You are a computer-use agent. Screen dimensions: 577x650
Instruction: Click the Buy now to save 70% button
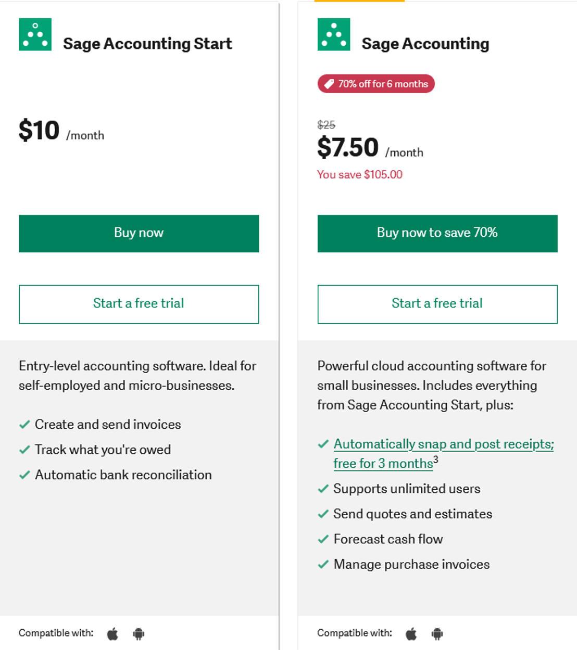point(437,233)
